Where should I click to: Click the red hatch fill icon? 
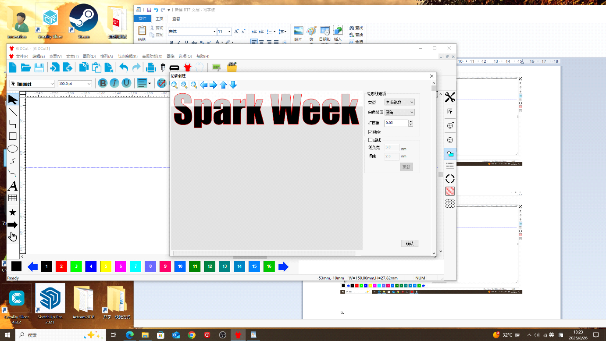click(450, 191)
